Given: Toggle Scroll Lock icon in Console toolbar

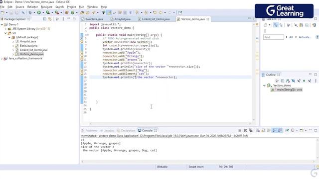Looking at the screenshot, I should 263,130.
